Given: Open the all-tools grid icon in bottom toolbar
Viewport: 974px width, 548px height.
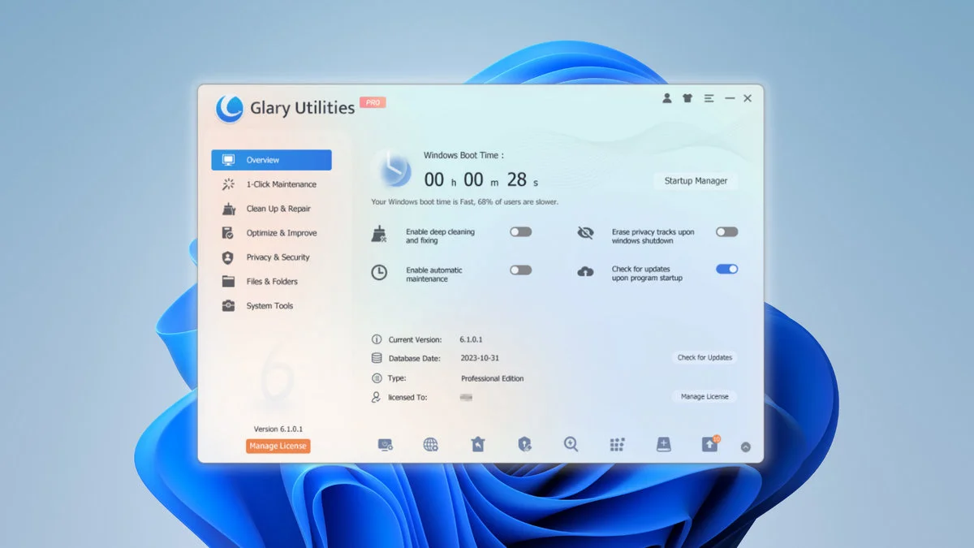Looking at the screenshot, I should [616, 444].
